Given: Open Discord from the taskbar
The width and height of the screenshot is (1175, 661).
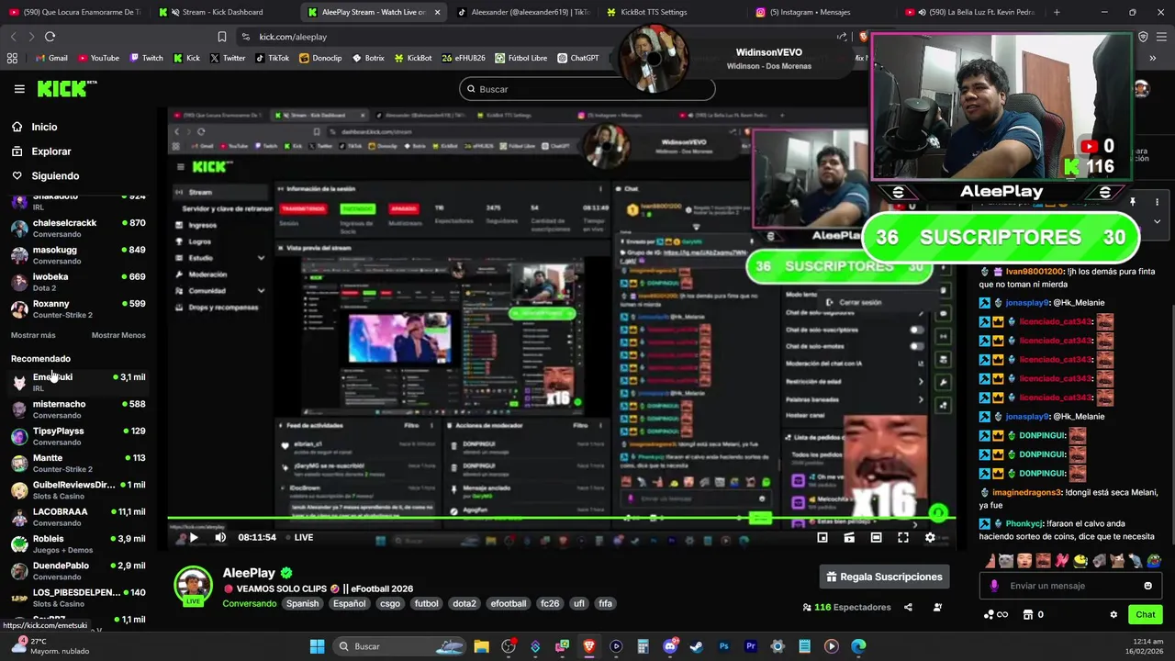Looking at the screenshot, I should 670,646.
